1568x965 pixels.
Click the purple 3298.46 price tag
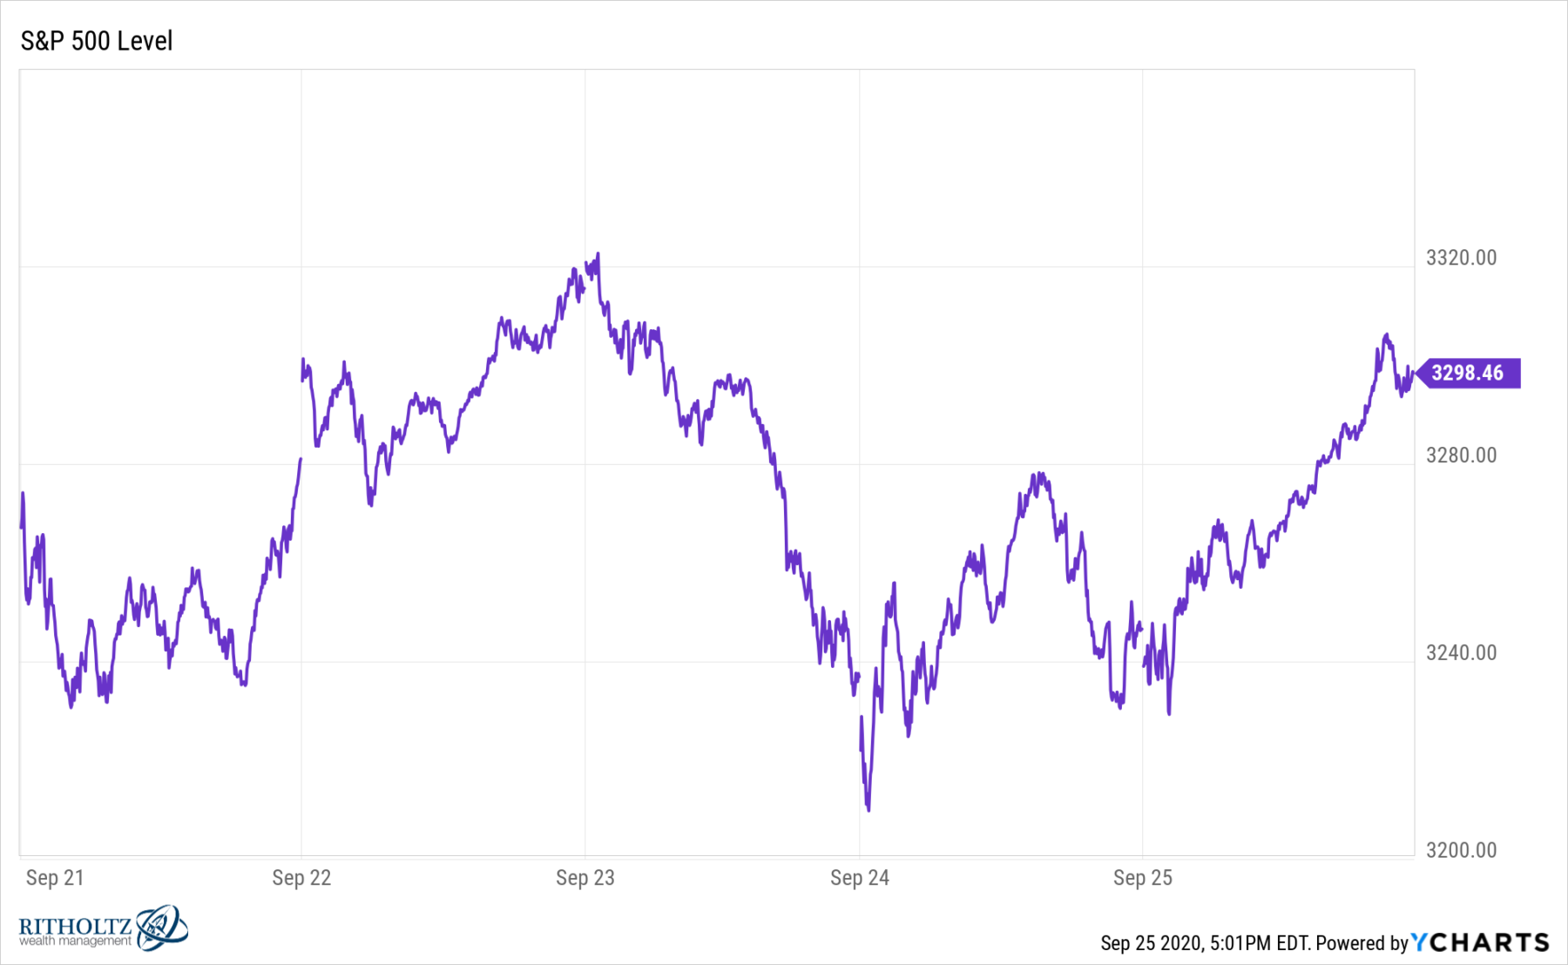[x=1468, y=373]
